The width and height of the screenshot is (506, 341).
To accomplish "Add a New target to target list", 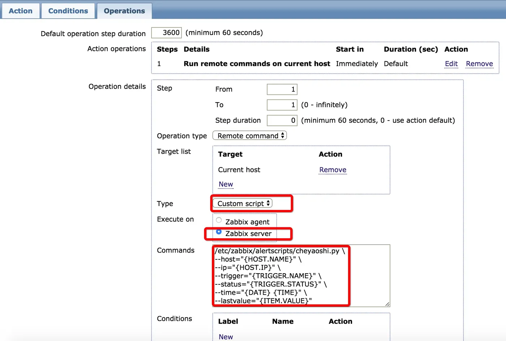I will [226, 184].
